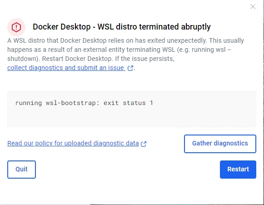This screenshot has height=205, width=264.
Task: Click the red hexagon error warning icon
Action: point(16,27)
